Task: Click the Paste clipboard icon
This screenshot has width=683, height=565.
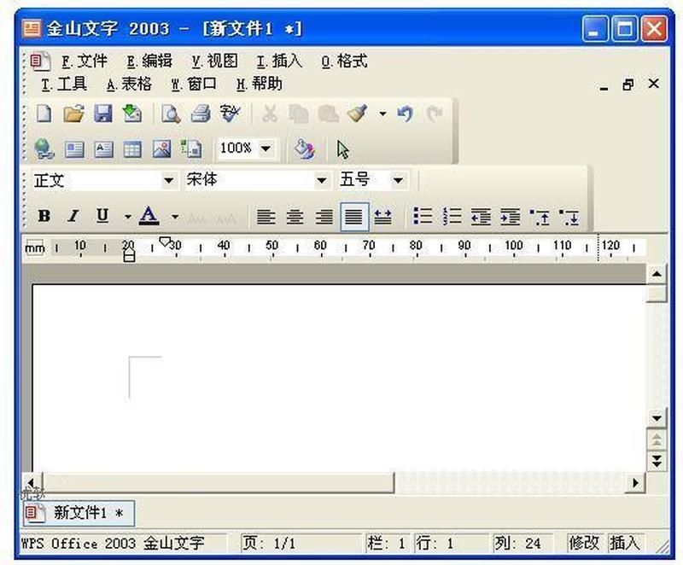Action: click(x=329, y=114)
